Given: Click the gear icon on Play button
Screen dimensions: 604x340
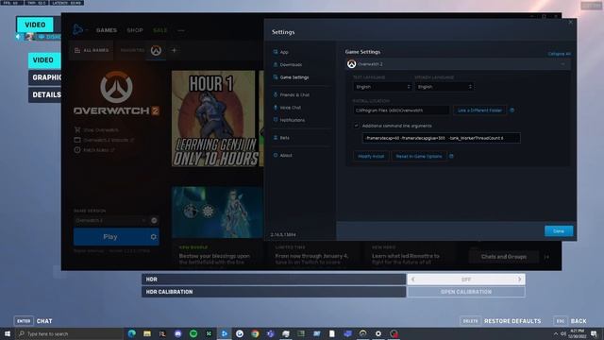Looking at the screenshot, I should click(154, 237).
